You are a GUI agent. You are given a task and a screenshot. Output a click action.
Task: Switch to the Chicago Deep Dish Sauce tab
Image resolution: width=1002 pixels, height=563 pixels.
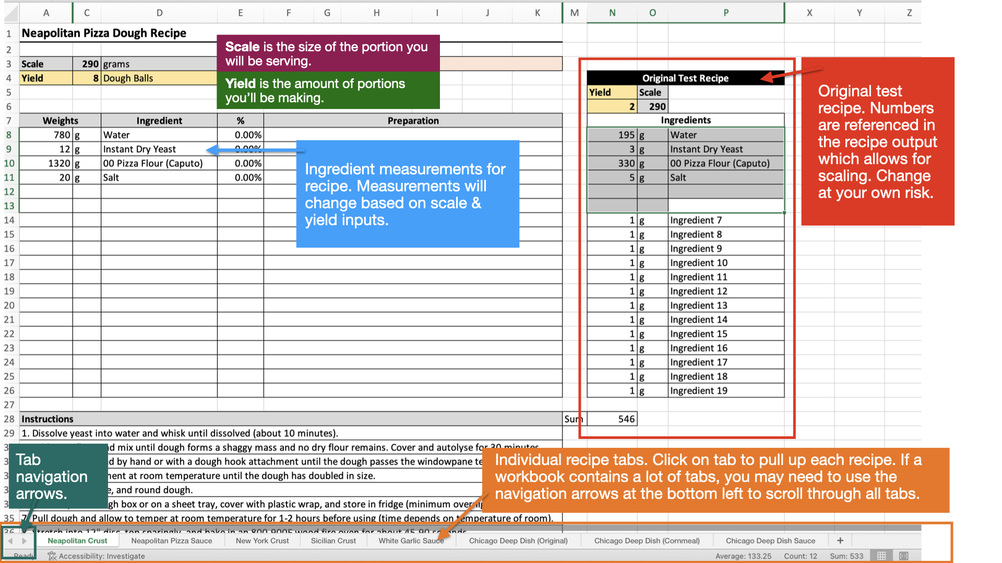(771, 541)
